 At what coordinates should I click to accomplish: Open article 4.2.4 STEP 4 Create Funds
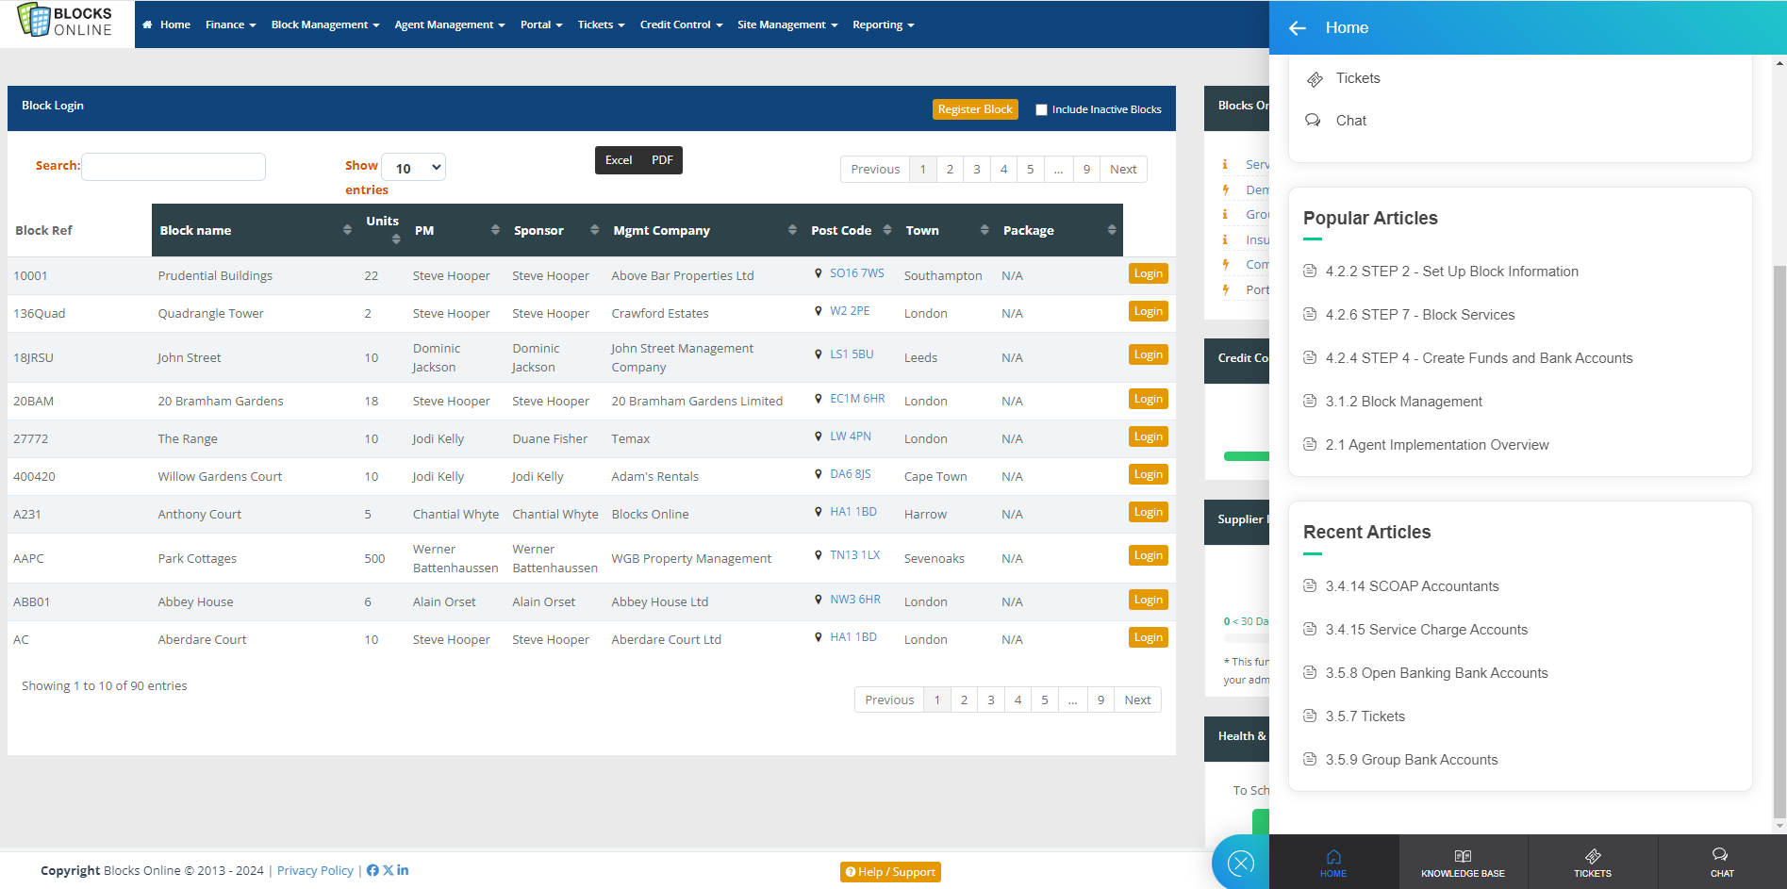click(x=1479, y=358)
